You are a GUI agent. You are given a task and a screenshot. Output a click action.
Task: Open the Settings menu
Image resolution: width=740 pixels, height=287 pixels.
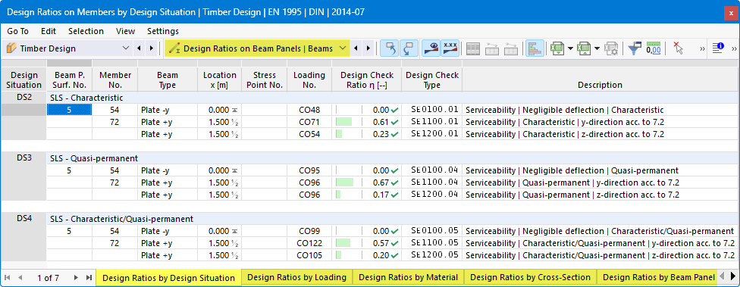pos(163,31)
